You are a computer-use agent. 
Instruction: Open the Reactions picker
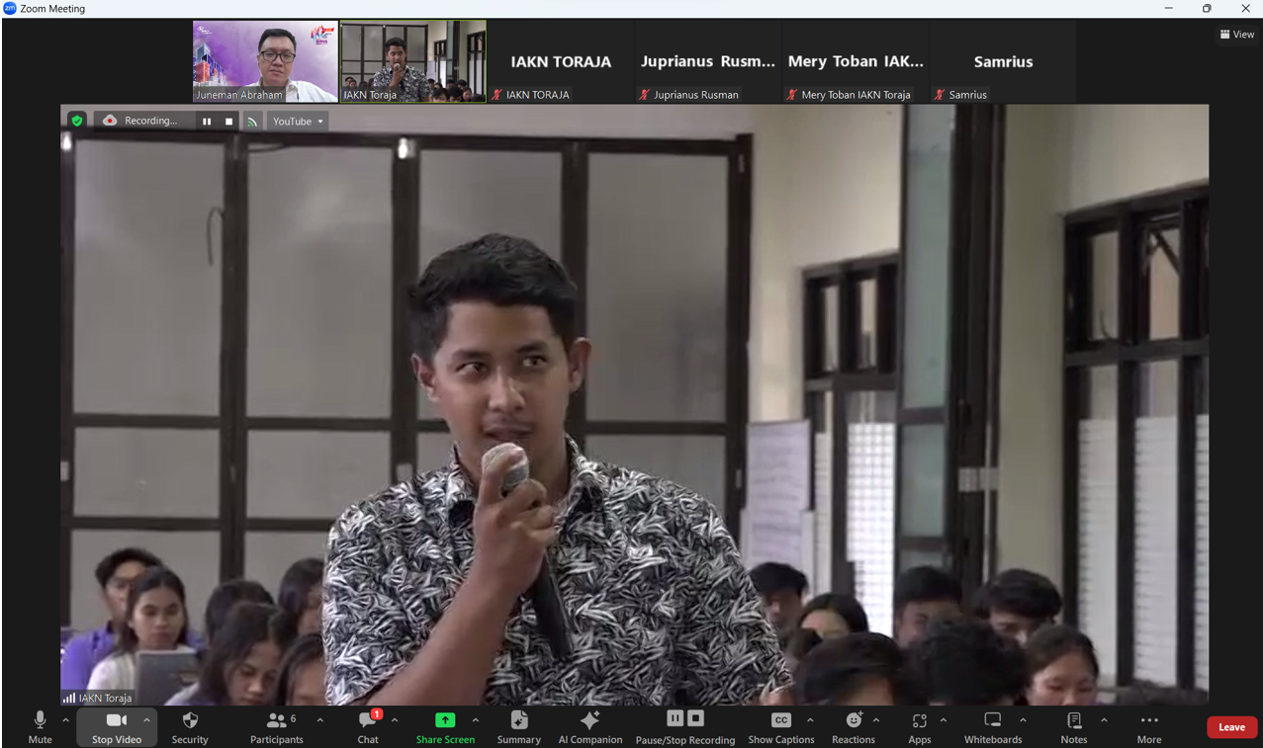pyautogui.click(x=854, y=726)
